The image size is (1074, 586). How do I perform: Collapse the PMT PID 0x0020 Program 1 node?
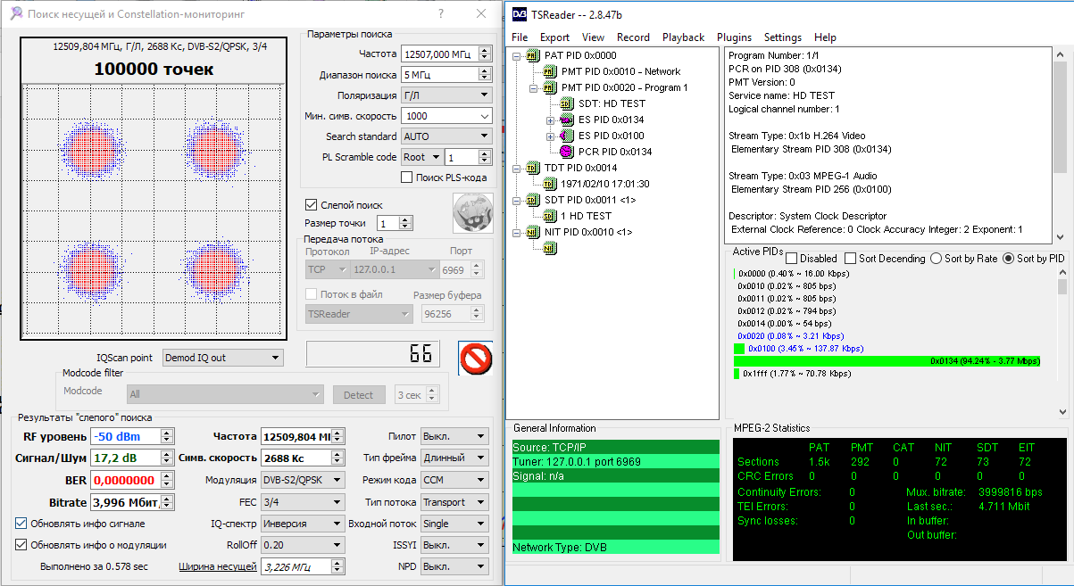tap(535, 87)
